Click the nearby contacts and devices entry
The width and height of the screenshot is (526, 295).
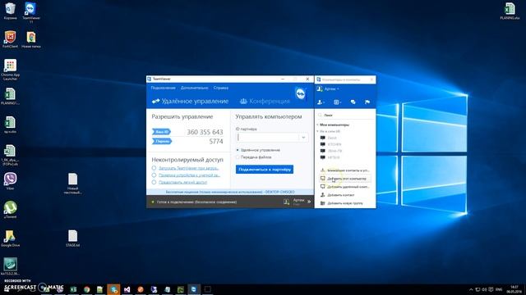[x=345, y=170]
